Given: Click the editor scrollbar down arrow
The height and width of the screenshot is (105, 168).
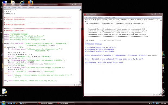Looking at the screenshot, I should (80, 83).
